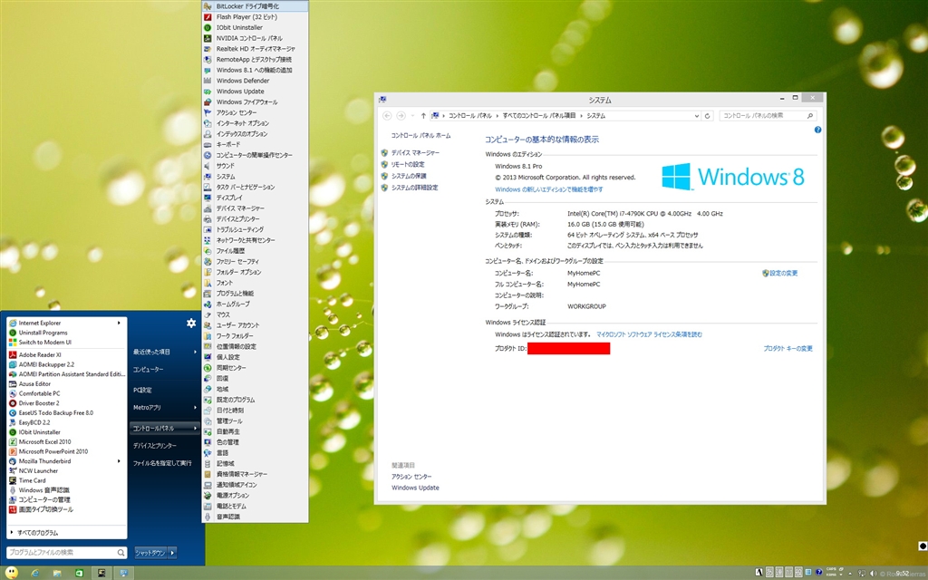Open システムの詳細設定 link
Viewport: 928px width, 580px height.
coord(414,188)
